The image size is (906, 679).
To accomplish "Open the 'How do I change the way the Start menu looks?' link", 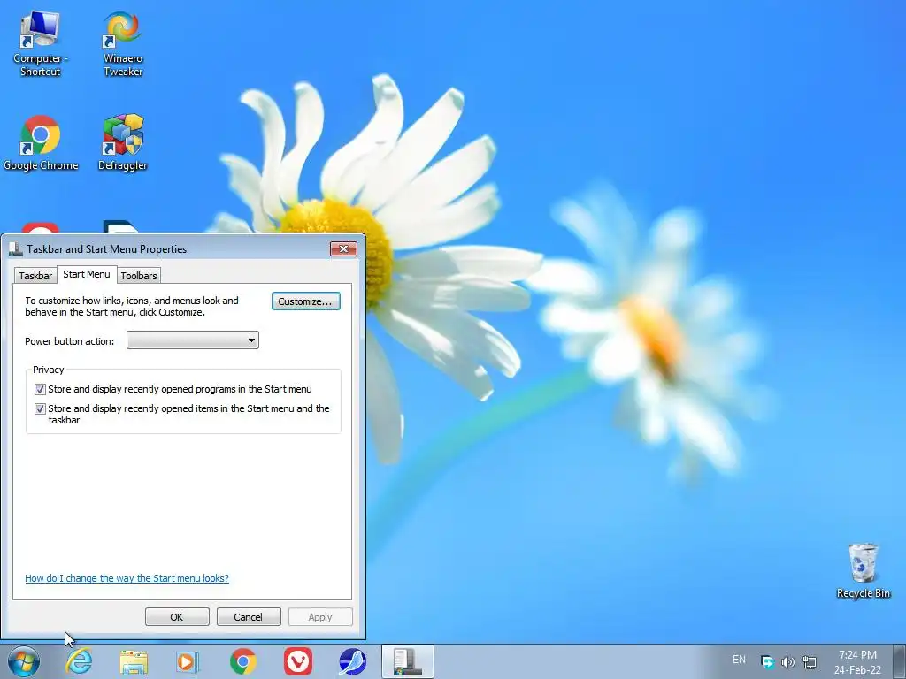I will (127, 578).
